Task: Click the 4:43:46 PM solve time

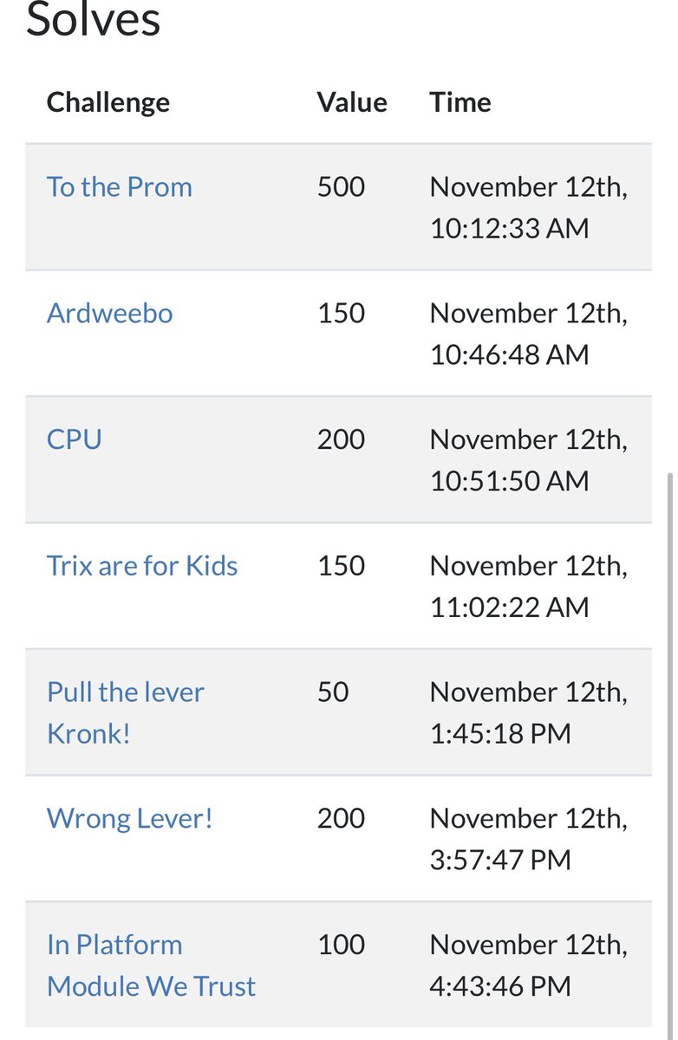Action: [500, 986]
